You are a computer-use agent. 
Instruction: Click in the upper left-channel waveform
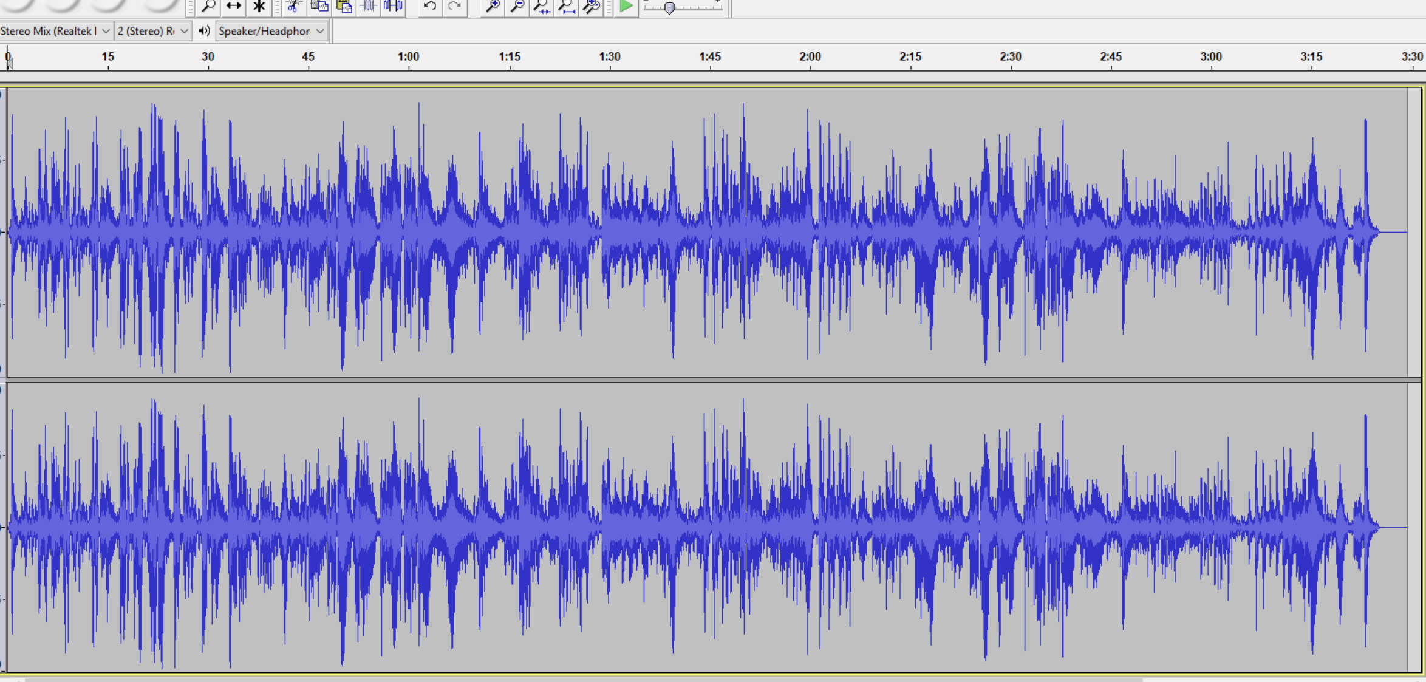coord(707,232)
